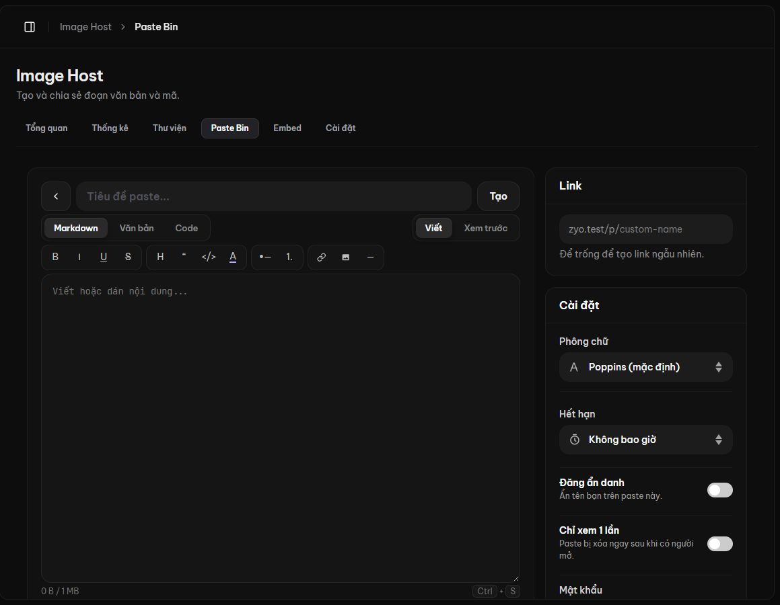Click the Tạo create button
Image resolution: width=780 pixels, height=605 pixels.
click(x=499, y=196)
